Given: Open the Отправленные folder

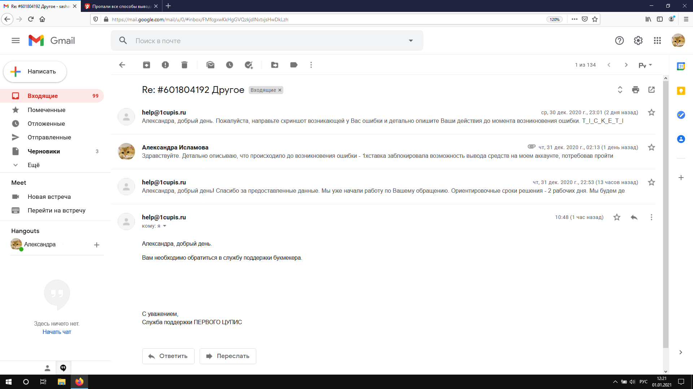Looking at the screenshot, I should [49, 137].
